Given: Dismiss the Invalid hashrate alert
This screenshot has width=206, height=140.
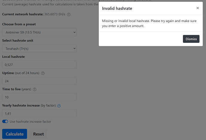Looking at the screenshot, I should click(x=191, y=39).
